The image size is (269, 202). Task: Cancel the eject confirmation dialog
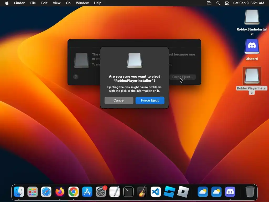pos(119,100)
